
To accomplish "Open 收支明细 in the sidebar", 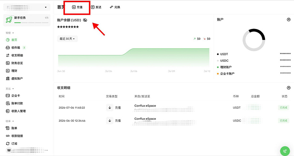I will [x=14, y=55].
